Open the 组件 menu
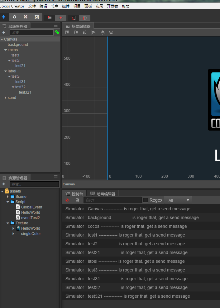The width and height of the screenshot is (220, 308). pos(66,6)
